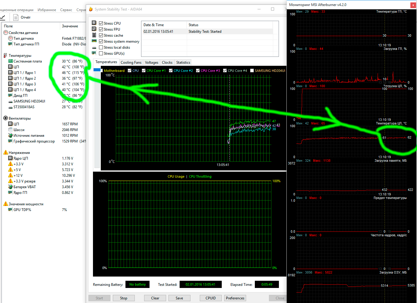This screenshot has height=303, width=417.
Task: Click the Диод ГП video card icon
Action: pos(10,96)
